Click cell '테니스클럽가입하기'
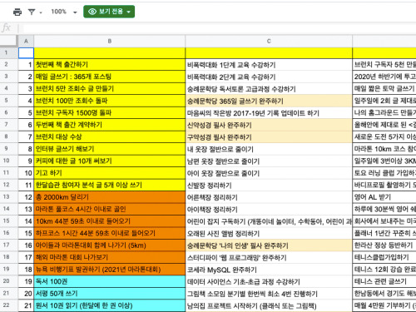 [x=384, y=257]
